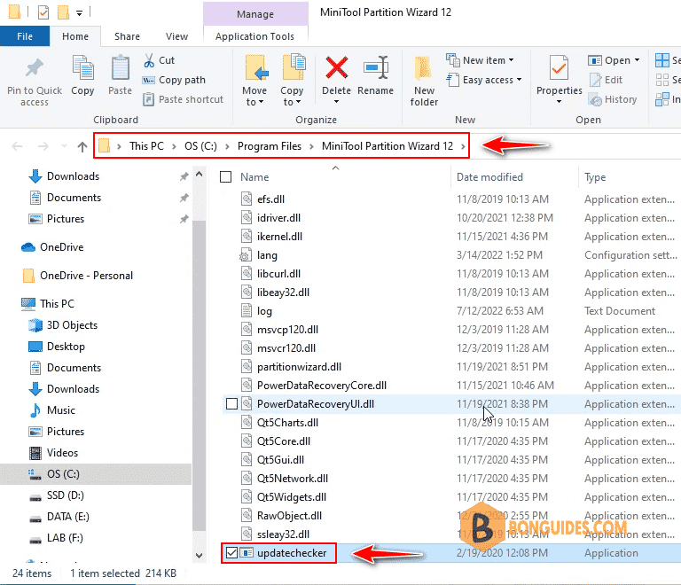The width and height of the screenshot is (681, 585).
Task: Click the Pin to Quick access icon
Action: pos(35,68)
